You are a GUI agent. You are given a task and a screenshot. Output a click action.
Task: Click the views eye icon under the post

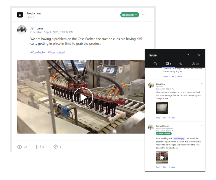tap(20, 147)
